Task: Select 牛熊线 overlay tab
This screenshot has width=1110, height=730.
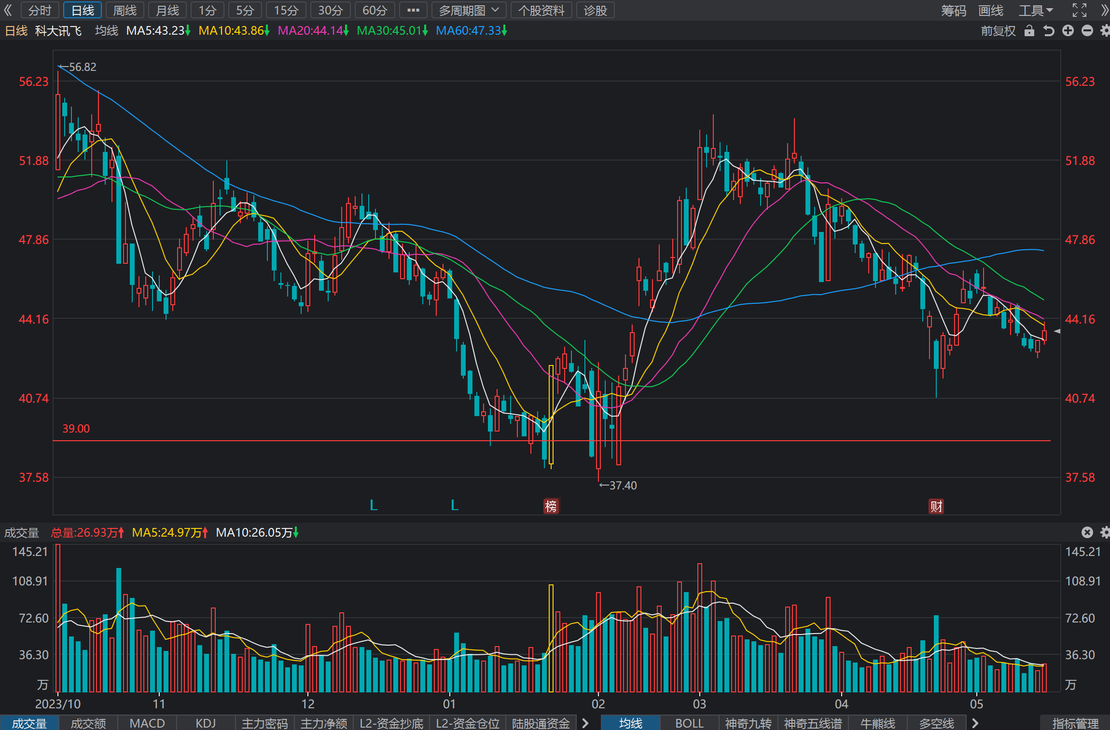Action: (x=878, y=723)
